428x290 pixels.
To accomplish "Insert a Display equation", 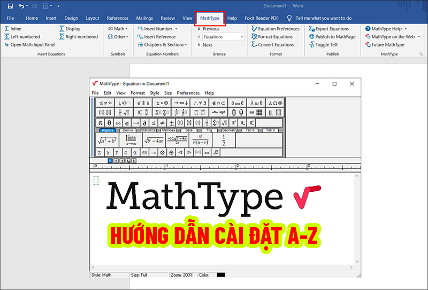I will [70, 29].
